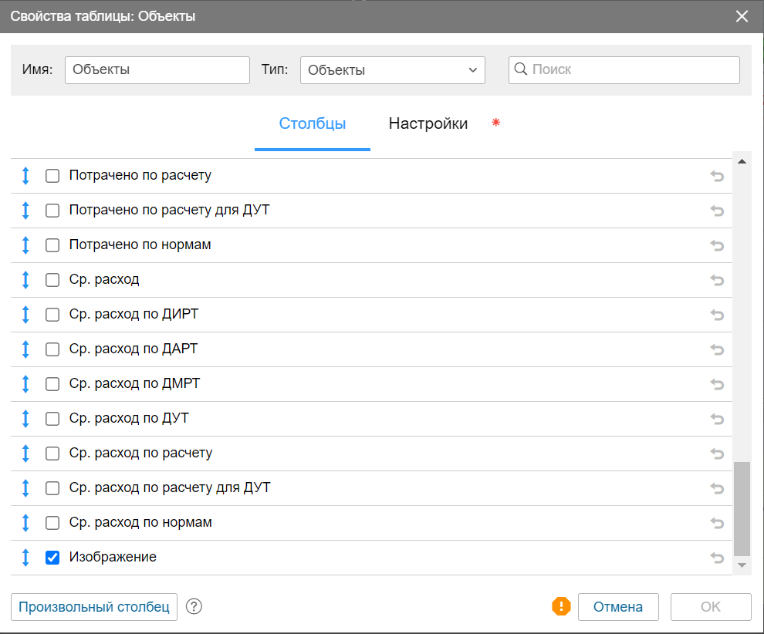Click scrollbar up arrow in column list
This screenshot has height=634, width=764.
point(742,162)
